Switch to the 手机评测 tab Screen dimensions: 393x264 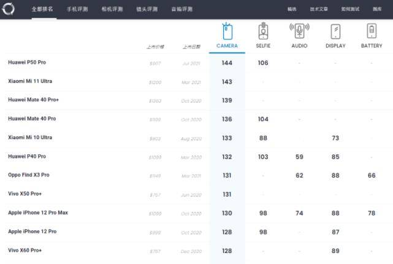coord(77,10)
